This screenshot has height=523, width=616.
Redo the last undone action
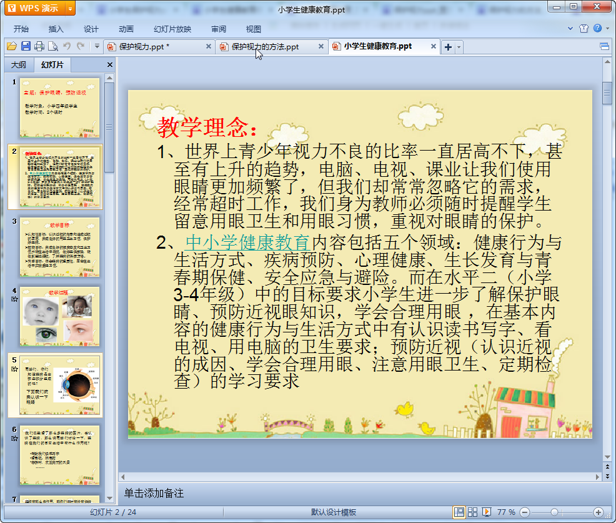pyautogui.click(x=81, y=46)
